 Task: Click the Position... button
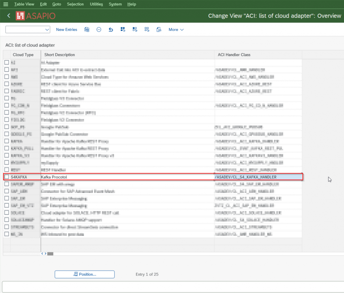pos(85,274)
